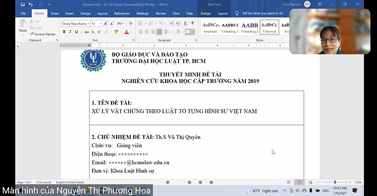The image size is (377, 196).
Task: Click the Paste clipboard icon
Action: [x=23, y=24]
